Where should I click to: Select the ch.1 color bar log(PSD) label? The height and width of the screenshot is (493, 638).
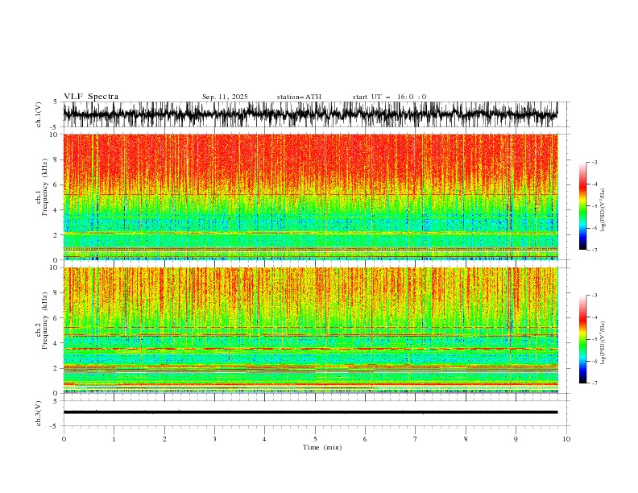pyautogui.click(x=603, y=210)
